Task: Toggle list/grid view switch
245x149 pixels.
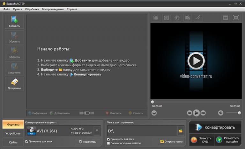Action: [x=86, y=113]
